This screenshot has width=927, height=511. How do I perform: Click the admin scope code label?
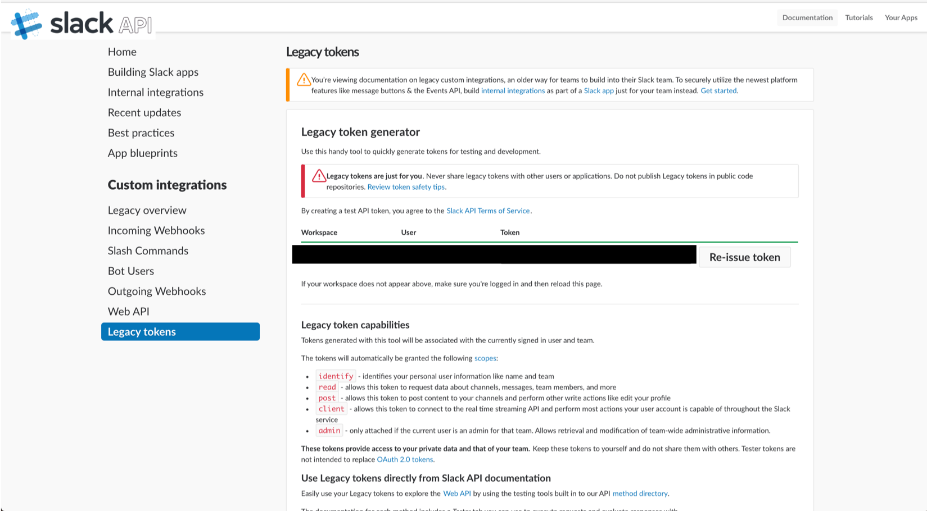329,431
